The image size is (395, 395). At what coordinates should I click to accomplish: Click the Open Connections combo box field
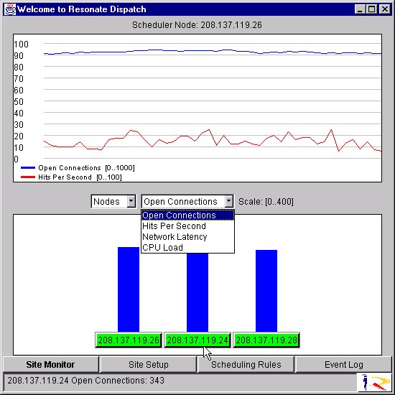pyautogui.click(x=187, y=201)
